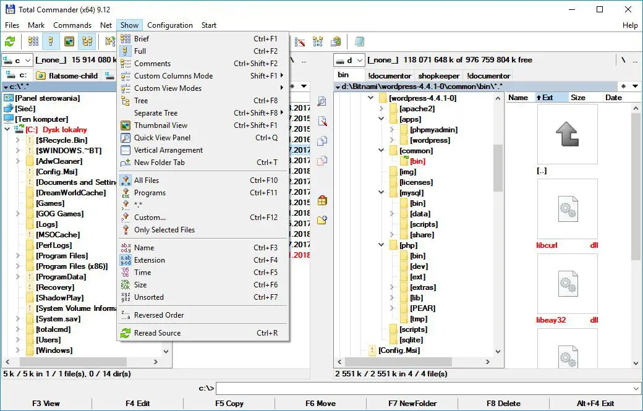Switch to the flatsome-child tab

pos(67,76)
